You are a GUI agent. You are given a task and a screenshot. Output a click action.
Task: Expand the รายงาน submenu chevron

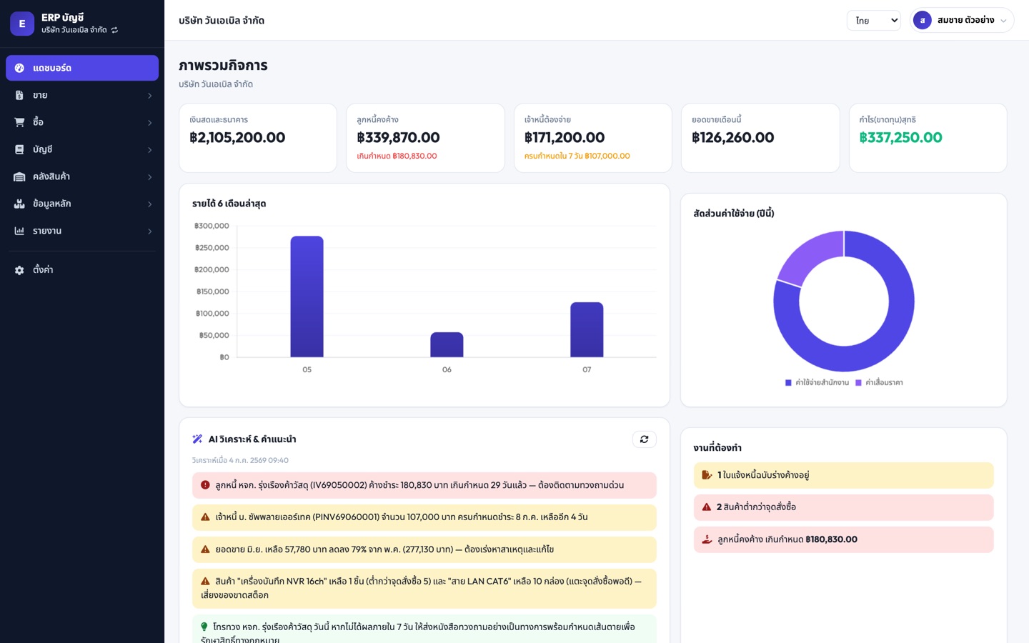(149, 231)
